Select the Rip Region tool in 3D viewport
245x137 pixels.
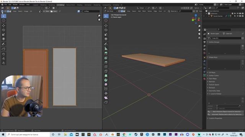[x=106, y=102]
